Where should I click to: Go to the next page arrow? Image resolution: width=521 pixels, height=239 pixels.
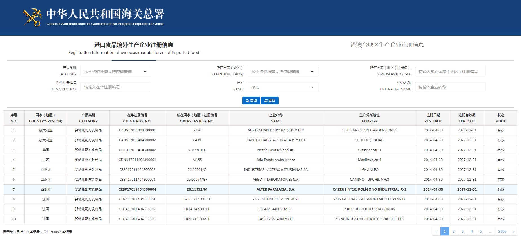tap(514, 231)
